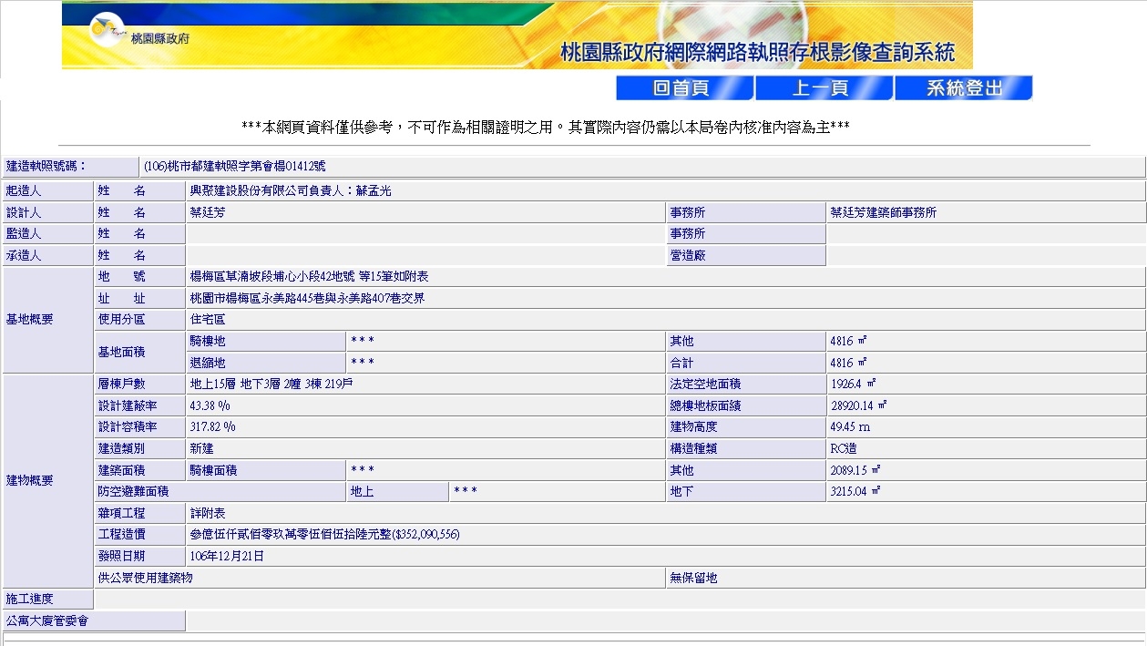Click the 騎樓地 label cell
The width and height of the screenshot is (1147, 646).
coord(265,341)
